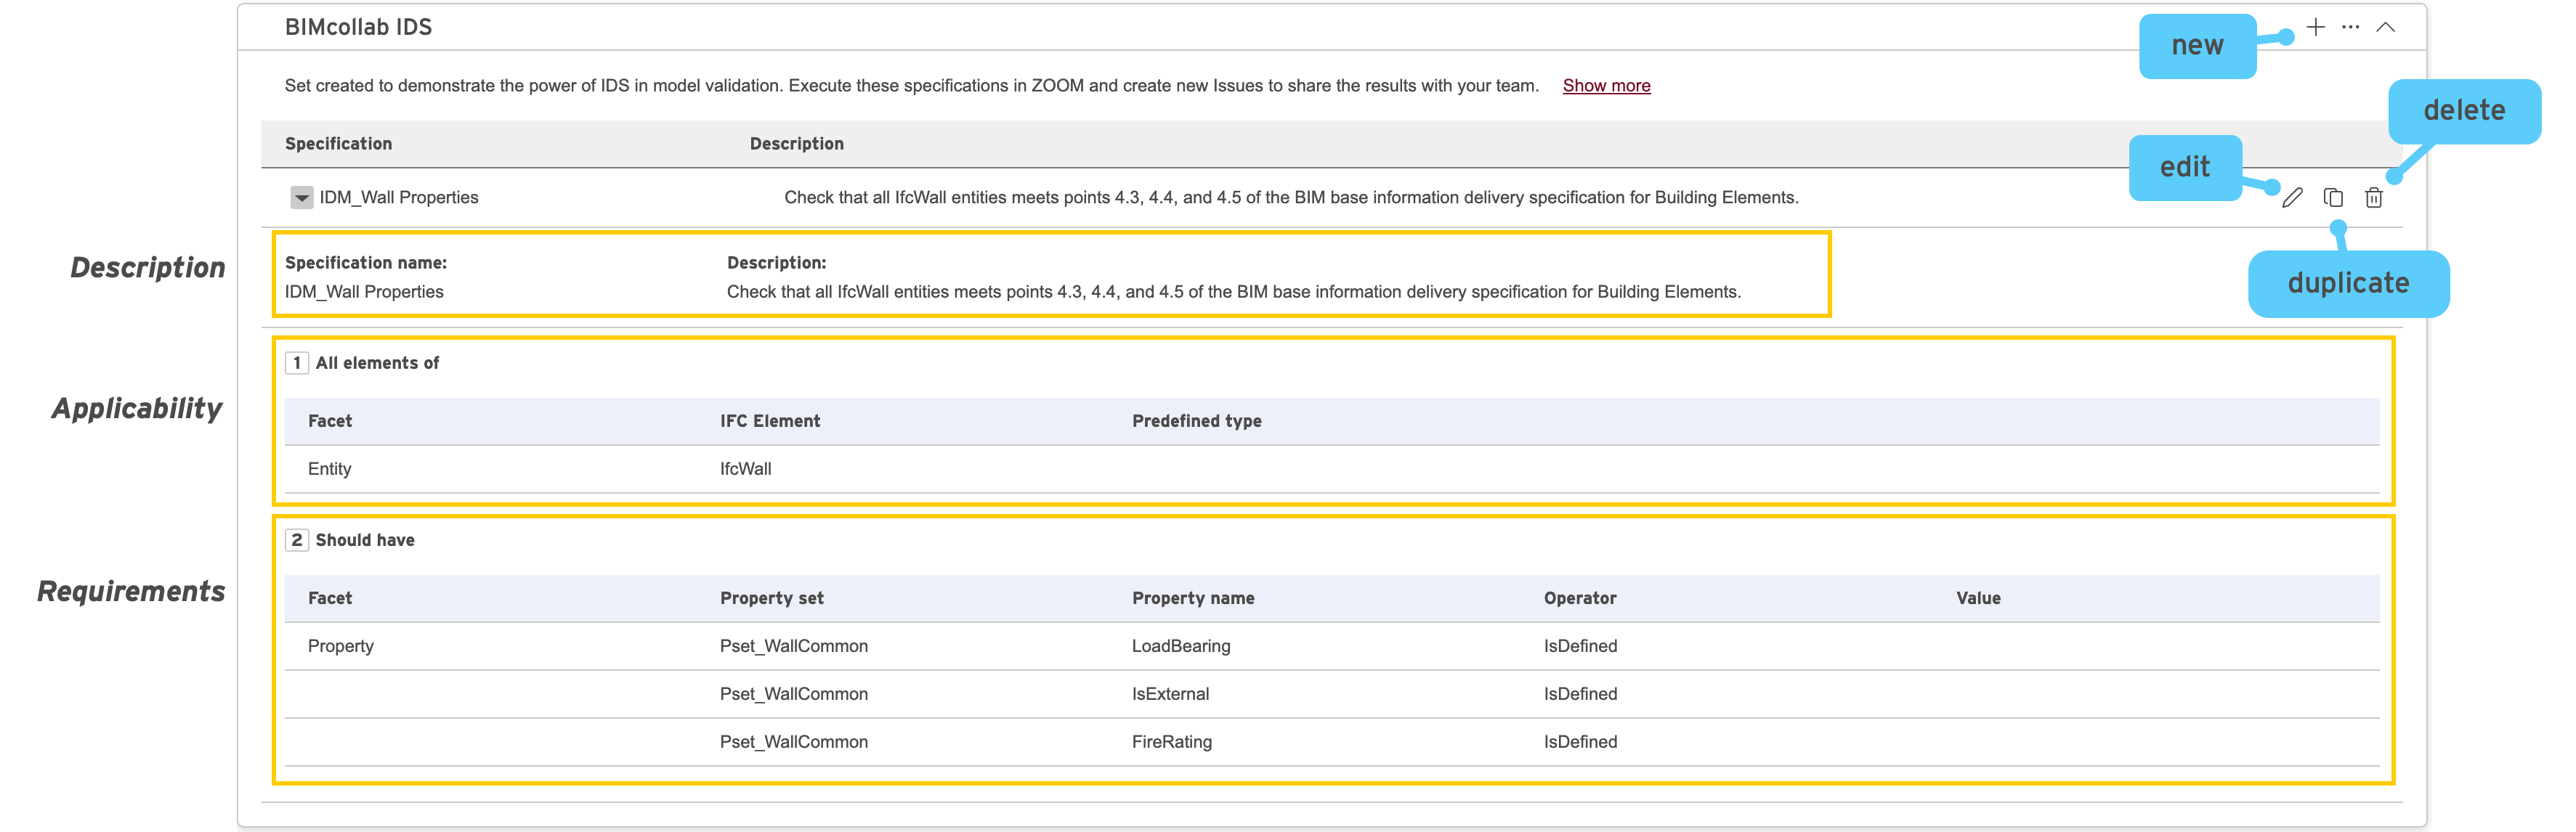
Task: Click the Description column header
Action: [797, 144]
